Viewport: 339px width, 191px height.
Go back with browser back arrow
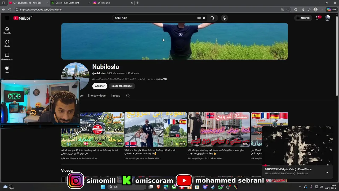(x=3, y=10)
